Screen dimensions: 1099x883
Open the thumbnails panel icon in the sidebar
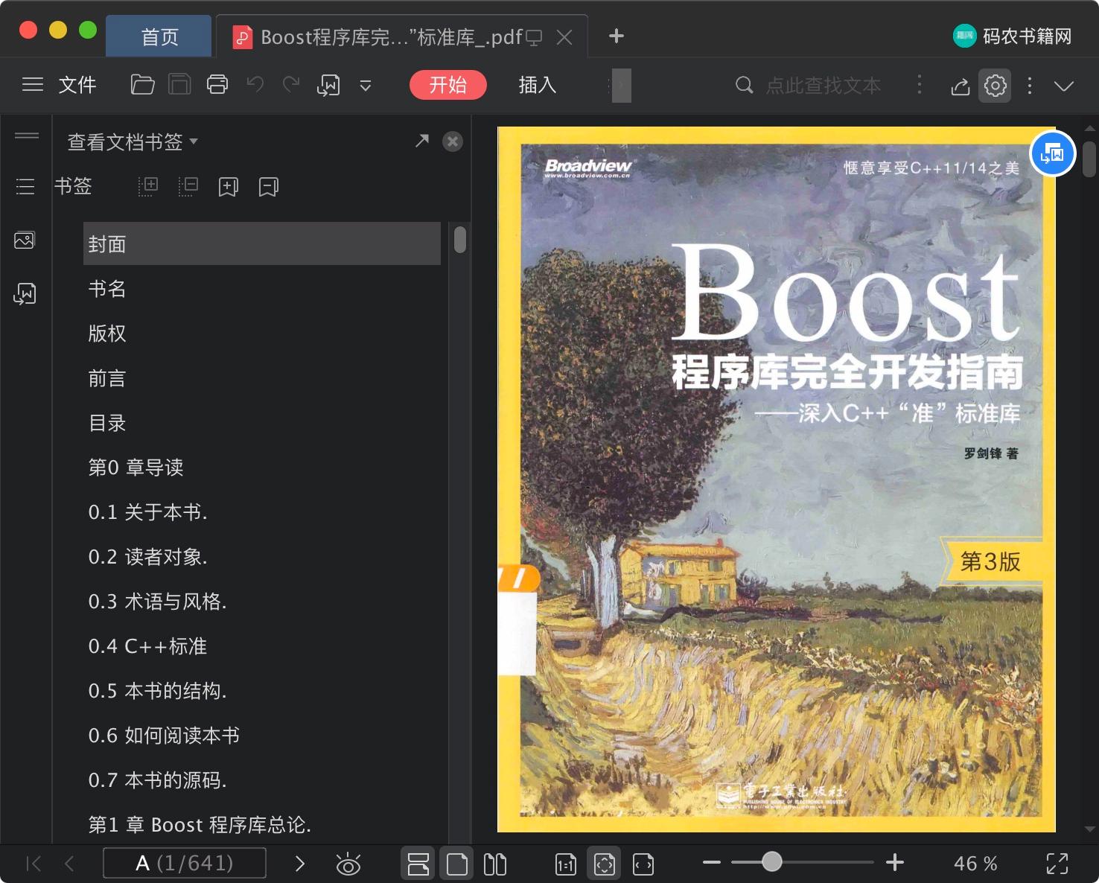(x=25, y=240)
